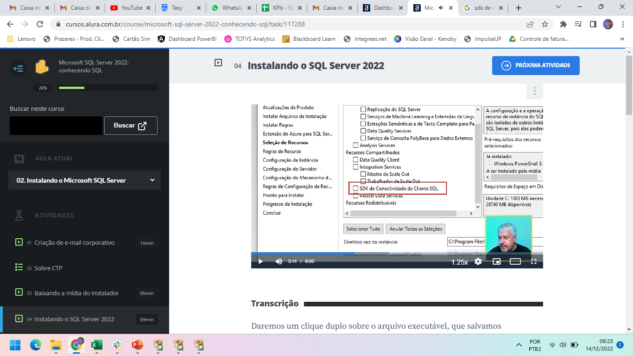Open PowerPoint from the taskbar
The image size is (633, 356).
coord(138,345)
